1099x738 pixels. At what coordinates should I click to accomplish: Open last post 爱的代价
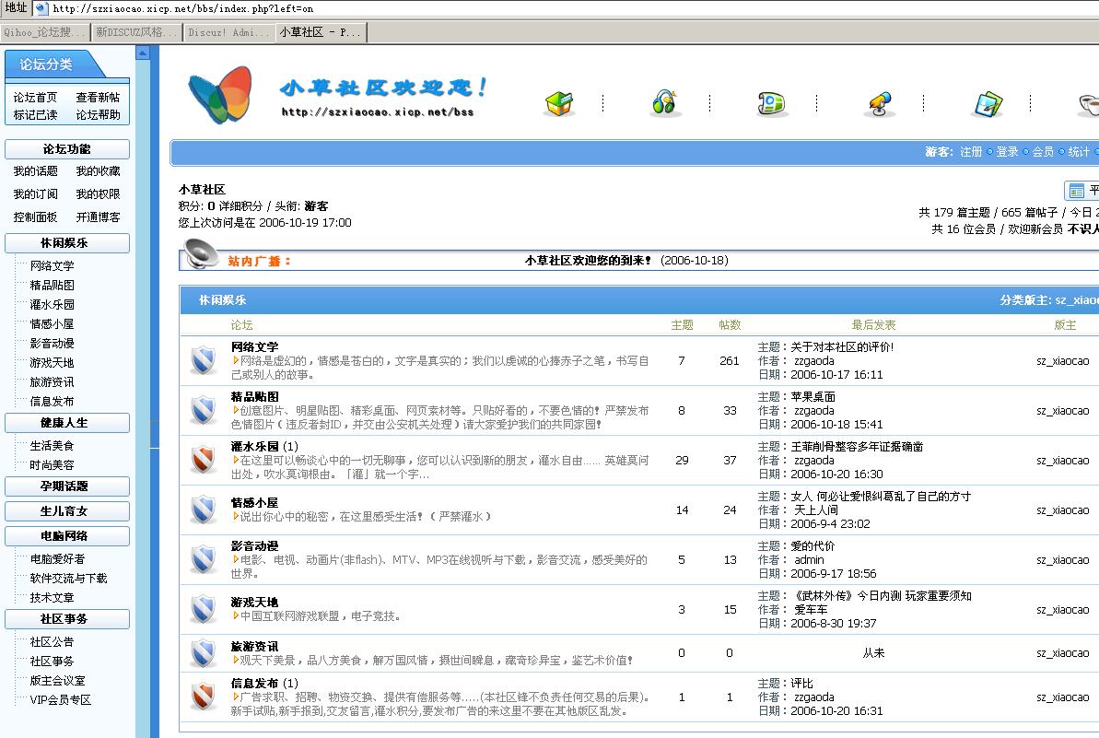pyautogui.click(x=813, y=546)
